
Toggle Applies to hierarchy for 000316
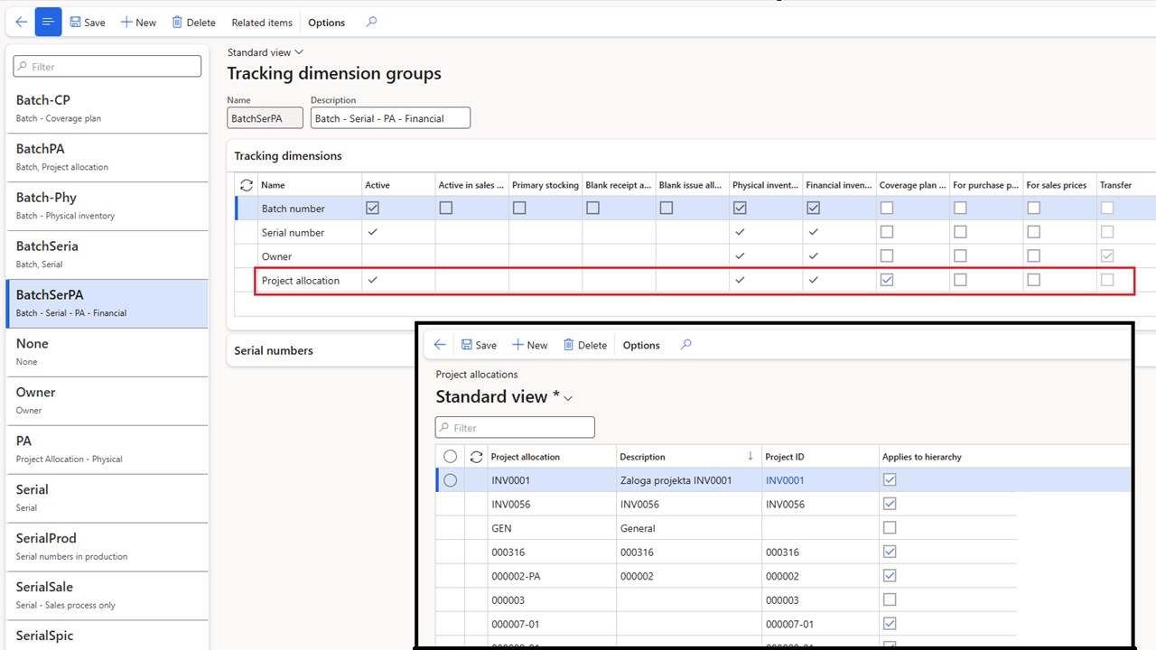tap(890, 552)
